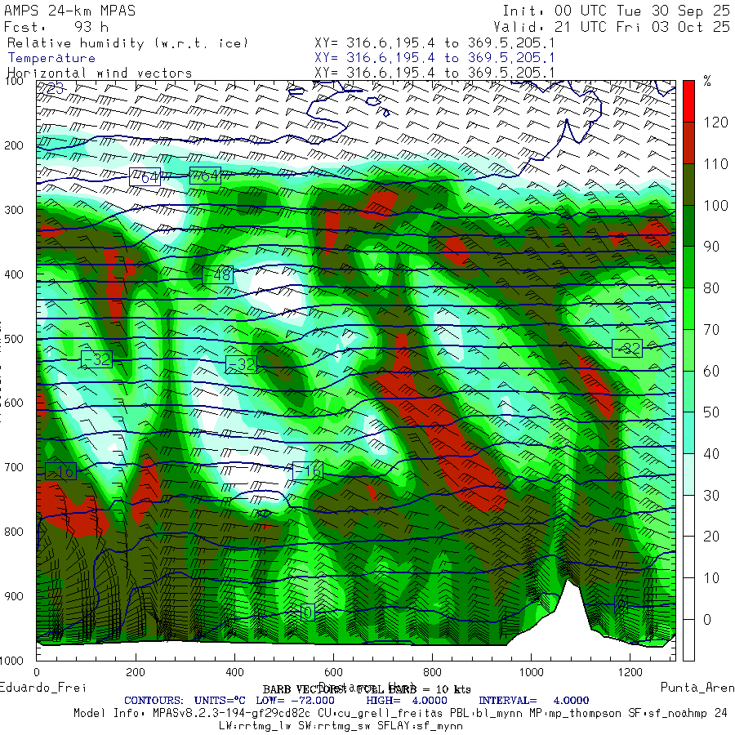
Task: Click the leftmost '-32' contour label
Action: point(96,359)
